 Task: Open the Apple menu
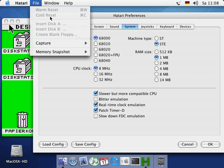tap(8, 3)
